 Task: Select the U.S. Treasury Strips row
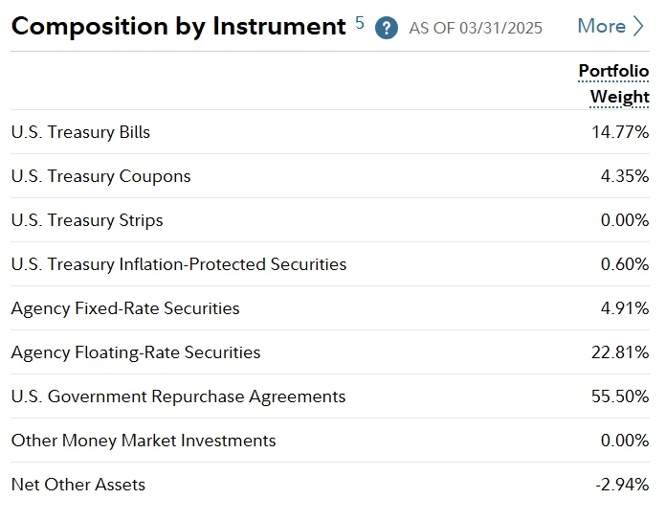(x=87, y=220)
